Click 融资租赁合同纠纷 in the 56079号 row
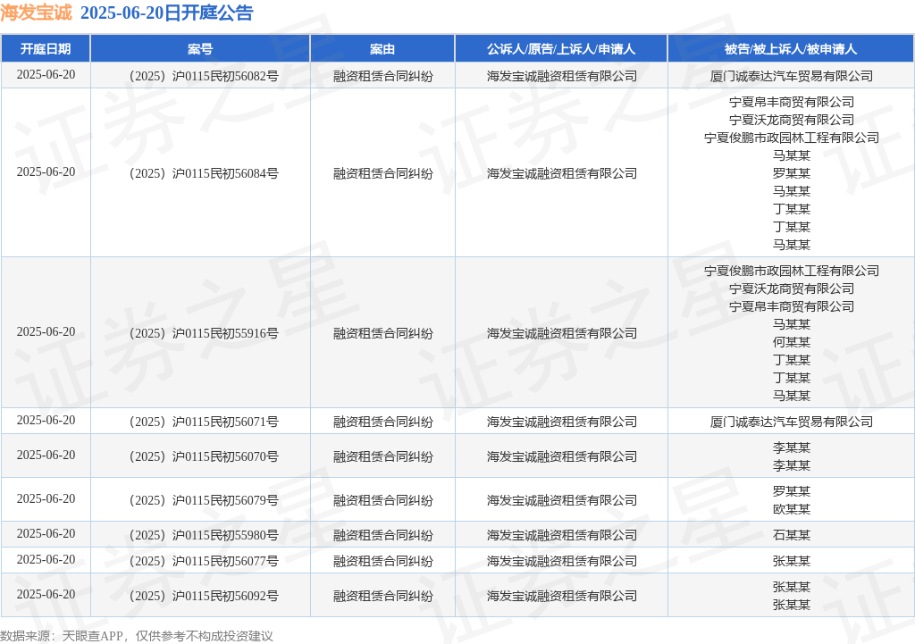Screen dimensions: 915x644 (x=382, y=500)
